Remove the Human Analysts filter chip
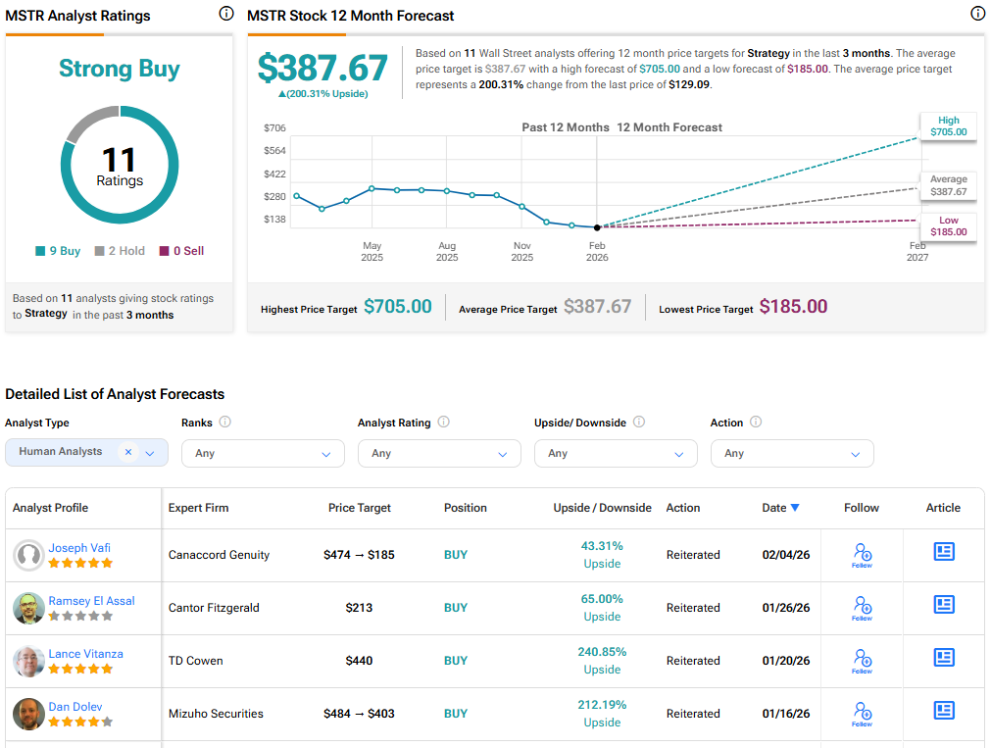The width and height of the screenshot is (991, 748). click(x=128, y=453)
